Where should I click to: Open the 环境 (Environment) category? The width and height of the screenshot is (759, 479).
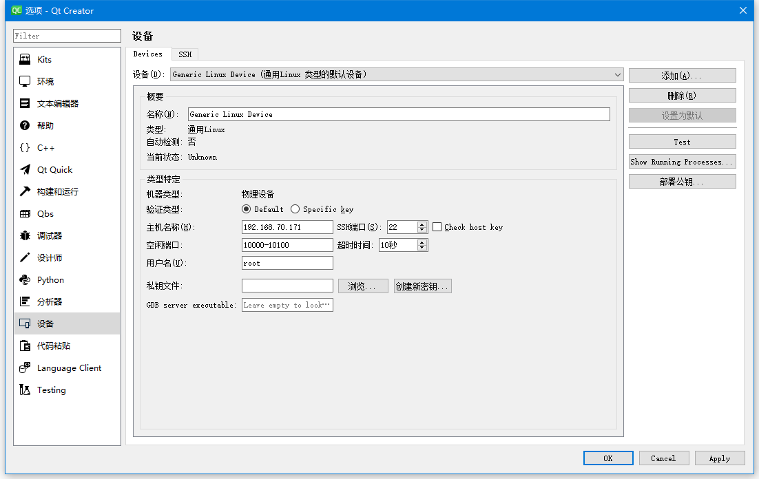[67, 81]
